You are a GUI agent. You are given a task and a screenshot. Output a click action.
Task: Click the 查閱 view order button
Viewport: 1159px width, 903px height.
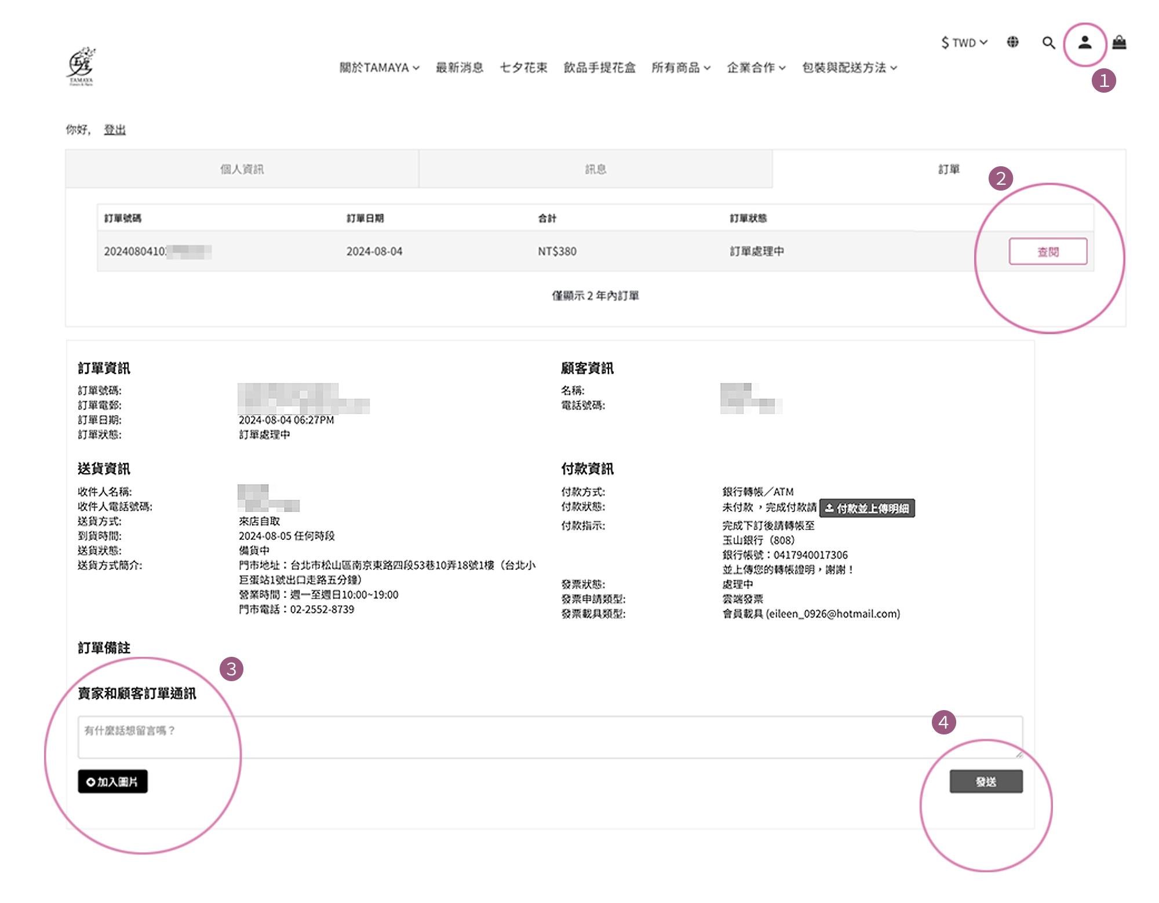[1048, 252]
